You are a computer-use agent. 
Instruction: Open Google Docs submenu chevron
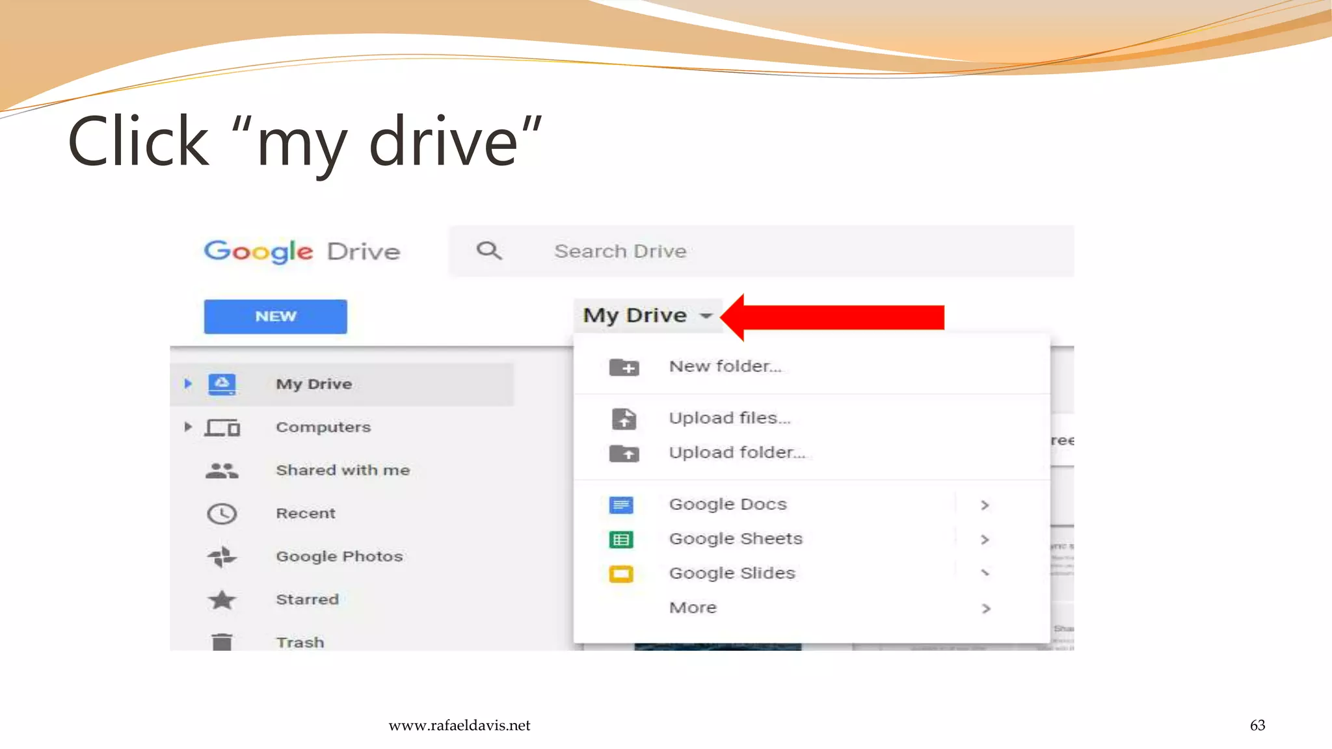click(x=985, y=505)
